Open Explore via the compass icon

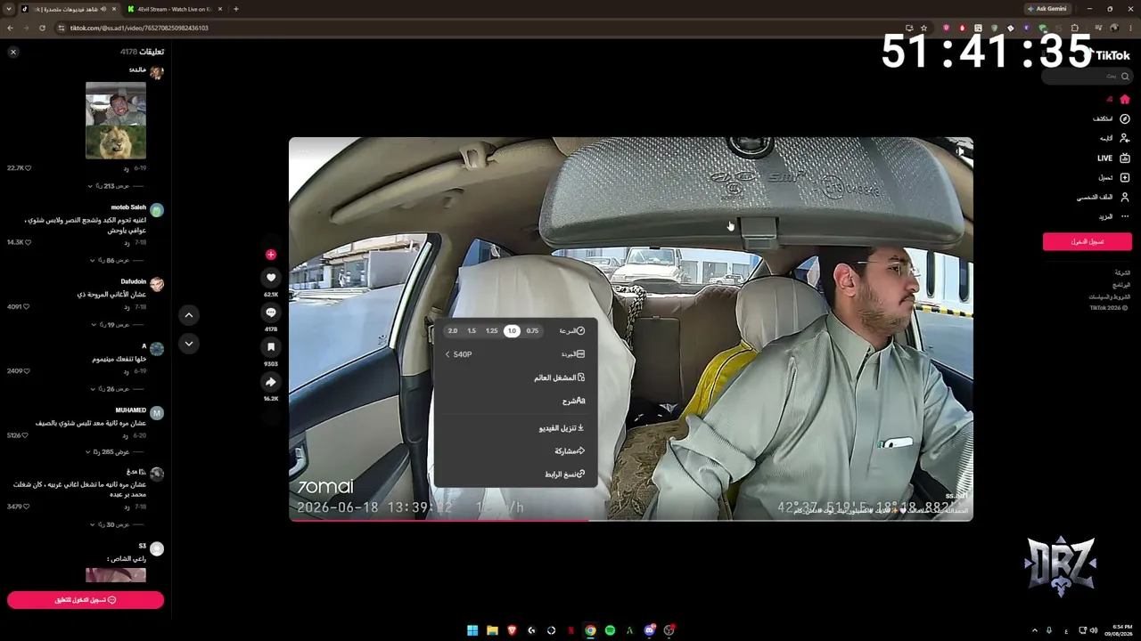(1124, 118)
